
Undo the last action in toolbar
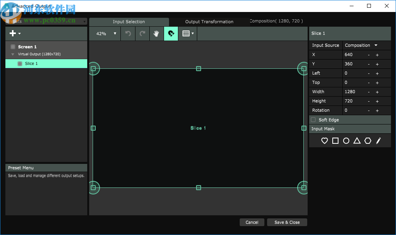pyautogui.click(x=128, y=33)
